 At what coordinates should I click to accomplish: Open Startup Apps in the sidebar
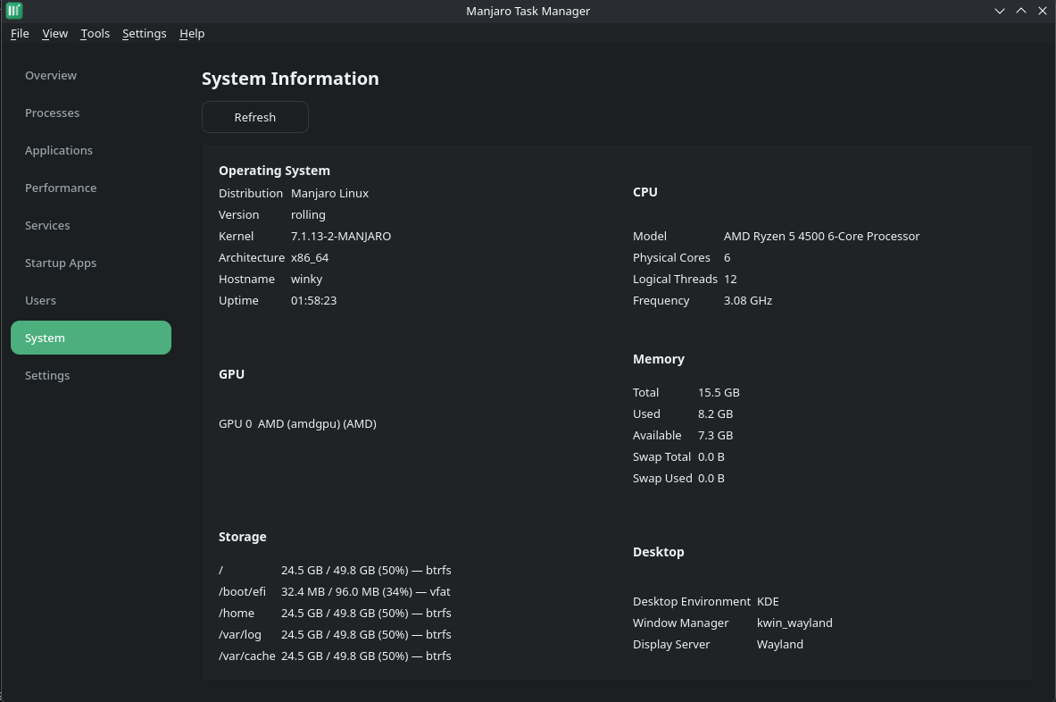tap(91, 263)
